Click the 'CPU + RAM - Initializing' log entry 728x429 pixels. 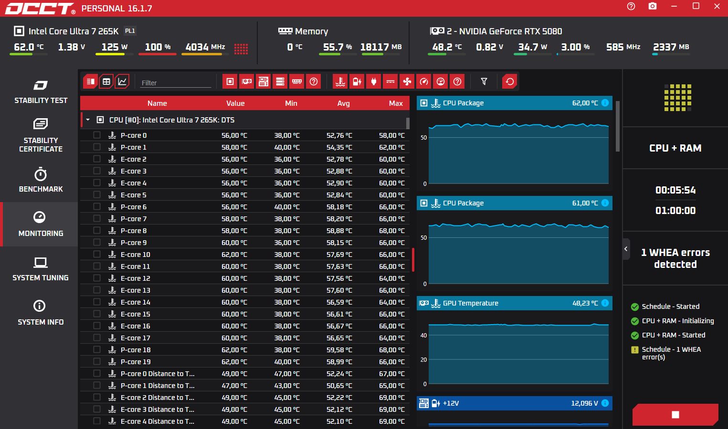[672, 321]
